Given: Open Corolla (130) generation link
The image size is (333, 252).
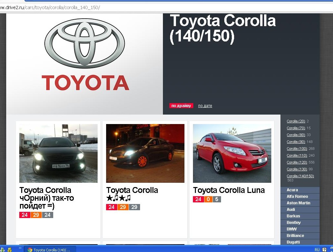Looking at the screenshot, I should [297, 169].
